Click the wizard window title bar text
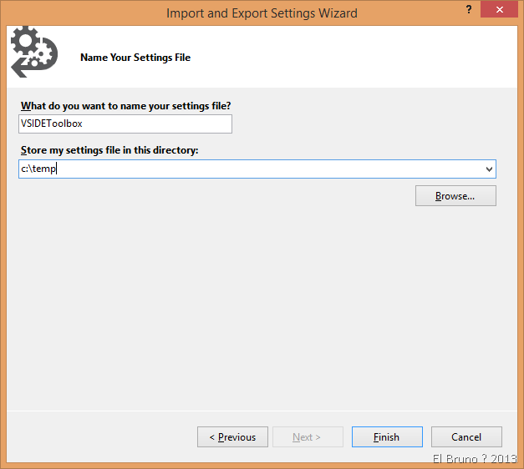Screen dimensions: 524x469 [262, 13]
